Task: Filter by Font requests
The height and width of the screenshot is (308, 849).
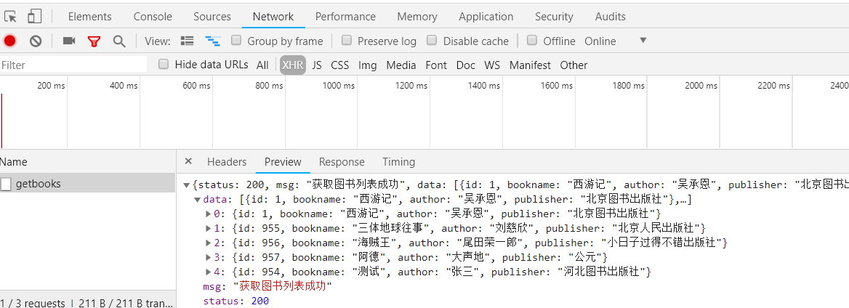Action: click(x=436, y=65)
